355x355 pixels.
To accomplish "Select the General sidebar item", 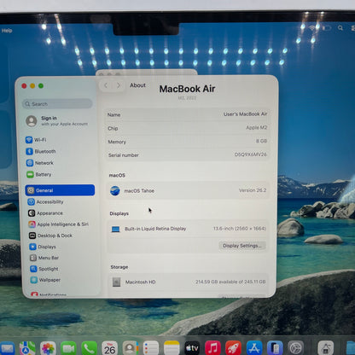I will click(60, 190).
